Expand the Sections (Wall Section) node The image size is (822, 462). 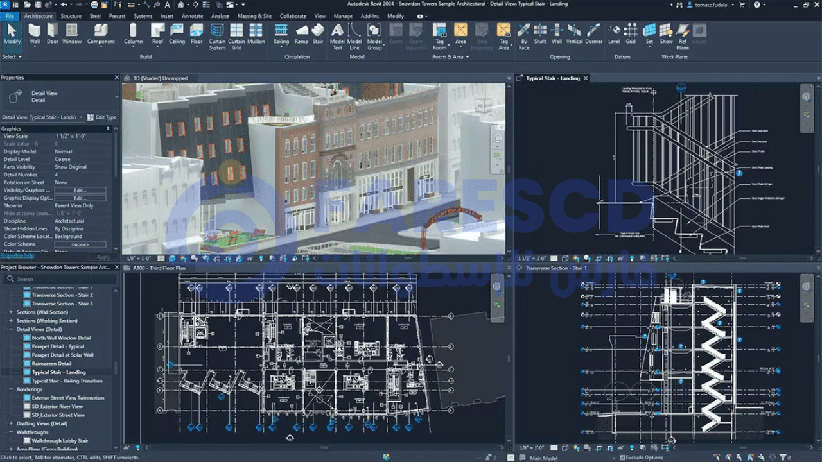(x=11, y=312)
